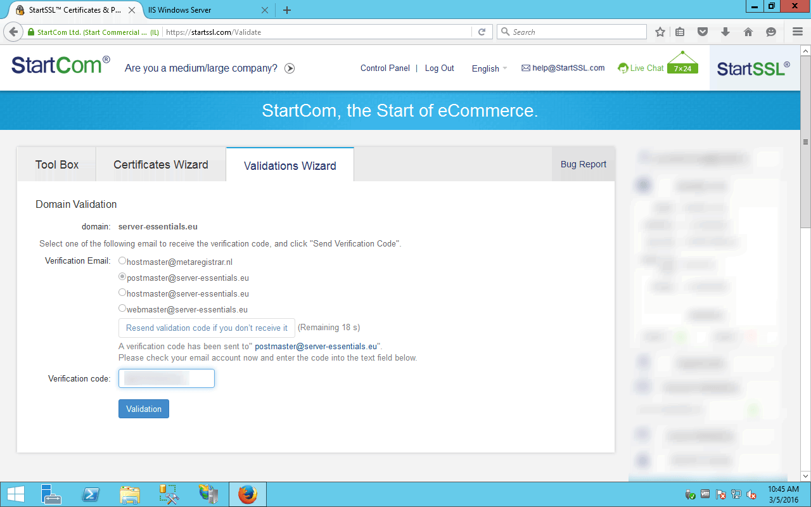Image resolution: width=811 pixels, height=507 pixels.
Task: Open PowerShell from the taskbar
Action: (x=90, y=494)
